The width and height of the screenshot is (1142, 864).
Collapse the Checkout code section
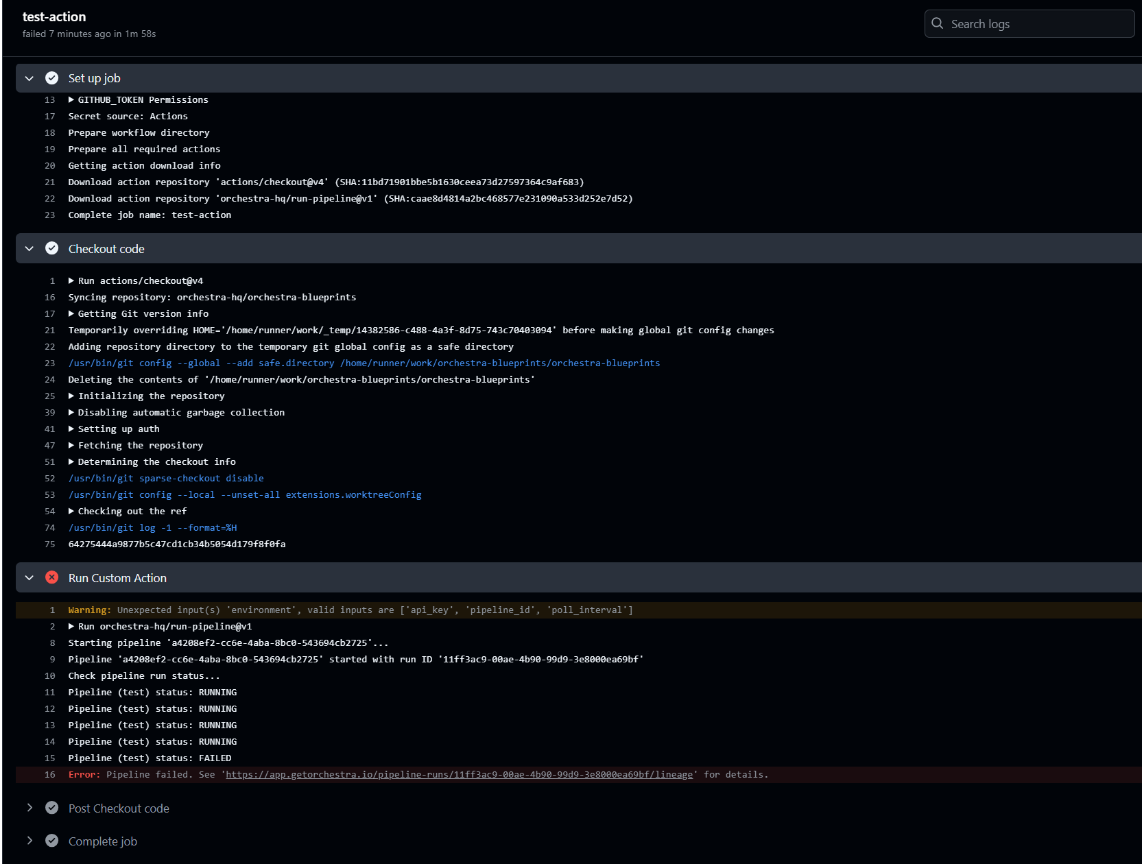pos(29,248)
